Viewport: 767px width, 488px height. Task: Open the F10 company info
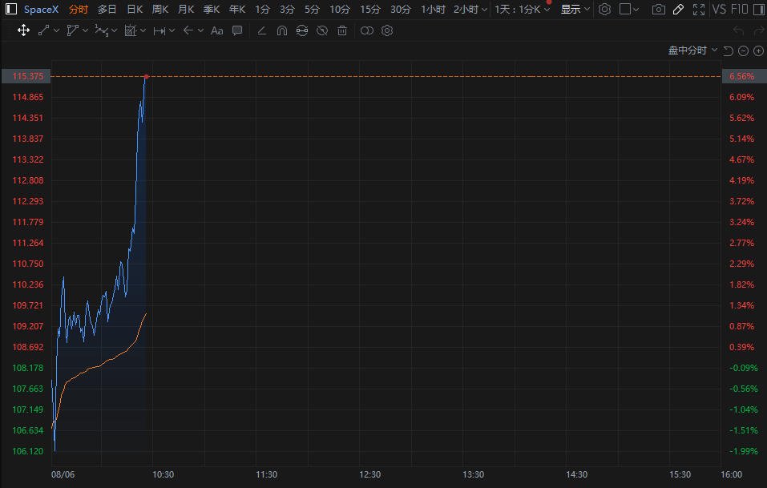click(x=739, y=9)
